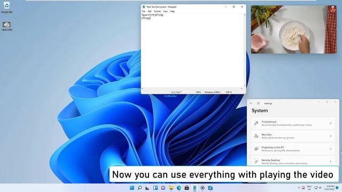Open the Notepad File menu
This screenshot has height=192, width=342.
pos(144,11)
